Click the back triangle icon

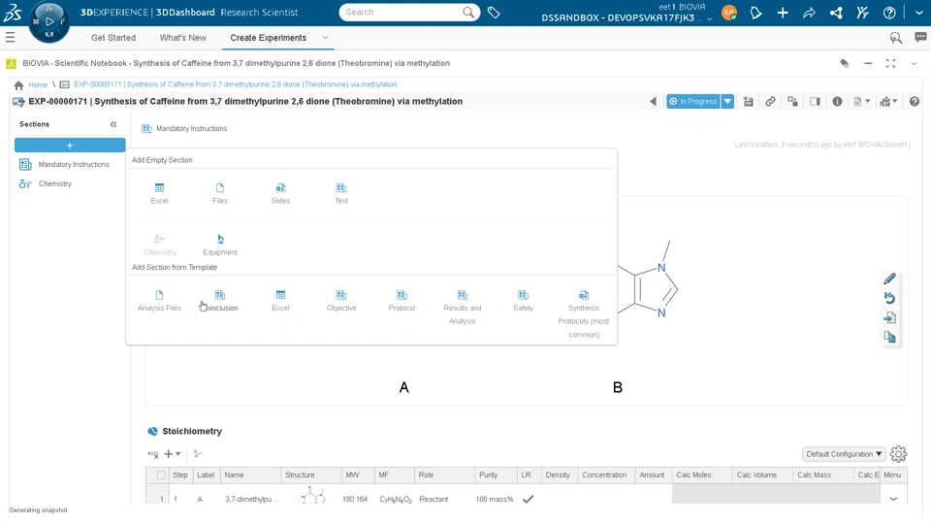point(653,102)
